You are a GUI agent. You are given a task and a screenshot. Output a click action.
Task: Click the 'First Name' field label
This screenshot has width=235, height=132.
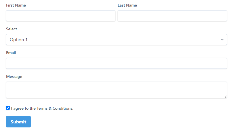16,5
